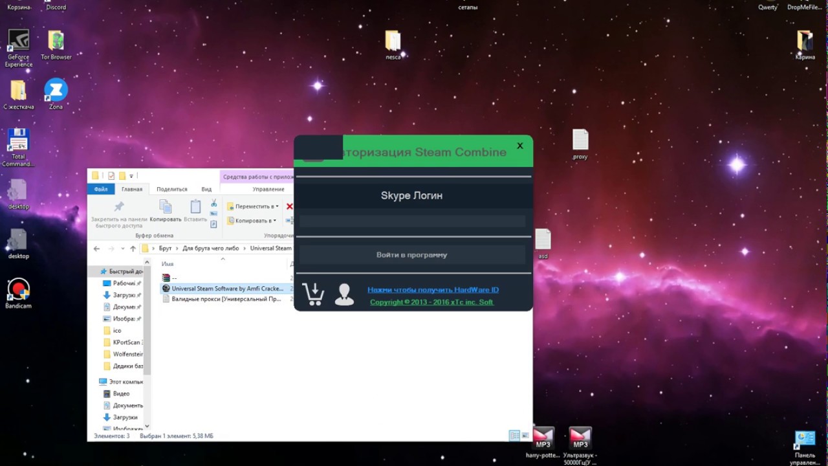Go back in Explorer navigation
The height and width of the screenshot is (466, 828).
(x=96, y=249)
